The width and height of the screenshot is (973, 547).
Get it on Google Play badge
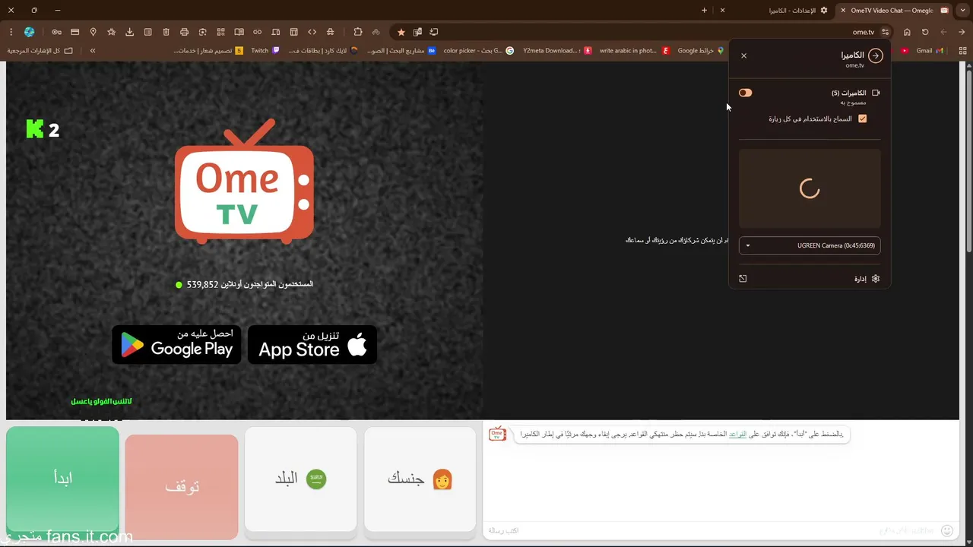pos(176,345)
